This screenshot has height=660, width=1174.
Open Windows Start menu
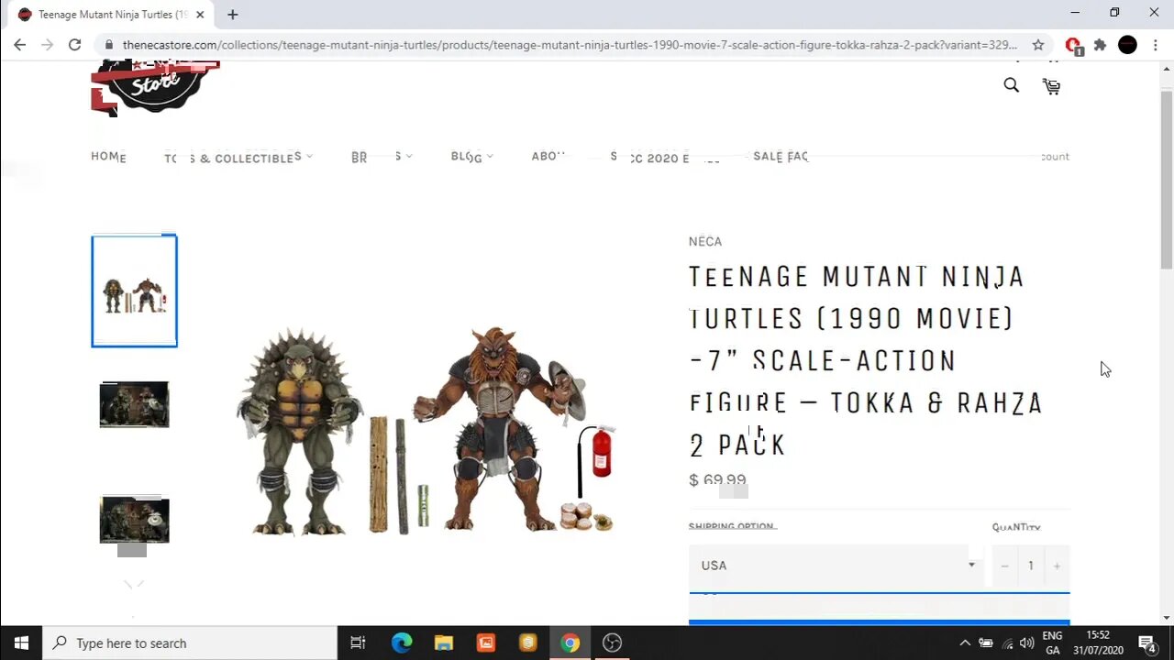(21, 643)
